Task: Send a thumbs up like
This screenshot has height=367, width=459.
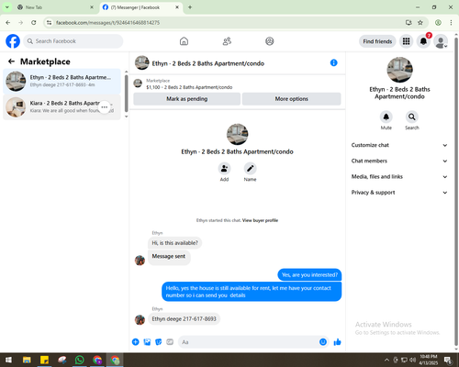Action: click(337, 342)
